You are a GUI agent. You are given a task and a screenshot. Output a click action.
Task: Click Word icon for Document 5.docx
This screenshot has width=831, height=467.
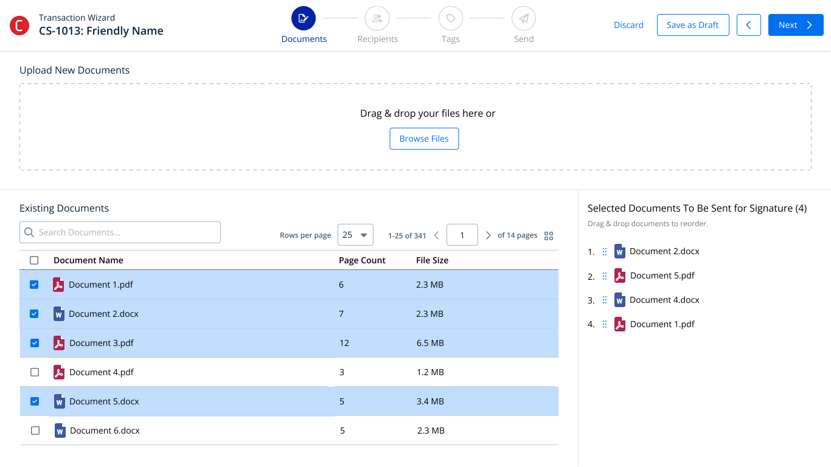click(59, 401)
